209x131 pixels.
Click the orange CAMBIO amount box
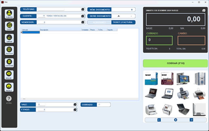point(191,40)
